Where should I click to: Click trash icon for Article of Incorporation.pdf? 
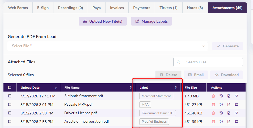(213, 122)
